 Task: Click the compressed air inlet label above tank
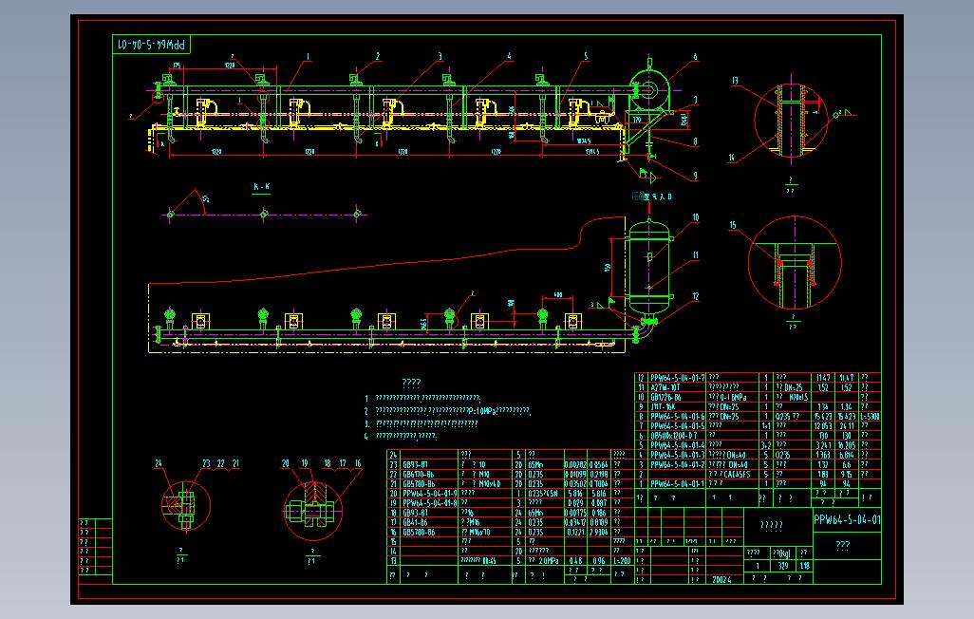[652, 197]
